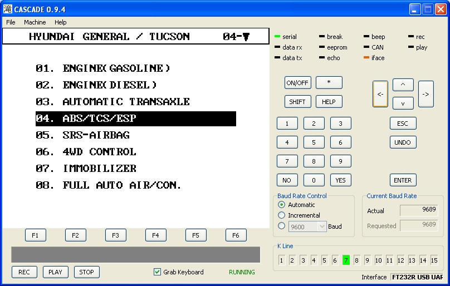Click the F2 function key button
Screen dimensions: 450x286
coord(76,235)
